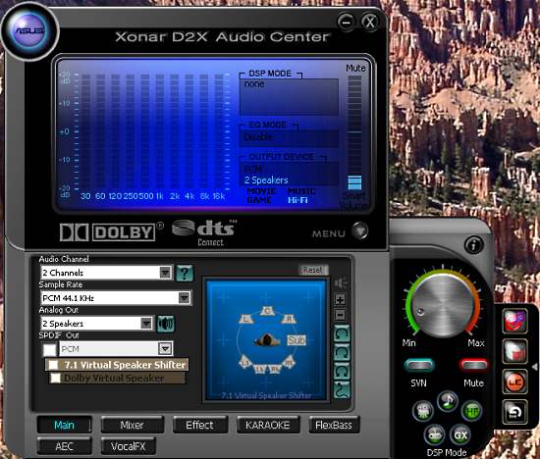Viewport: 540px width, 459px height.
Task: Switch to the KARAOKE tab
Action: click(268, 426)
